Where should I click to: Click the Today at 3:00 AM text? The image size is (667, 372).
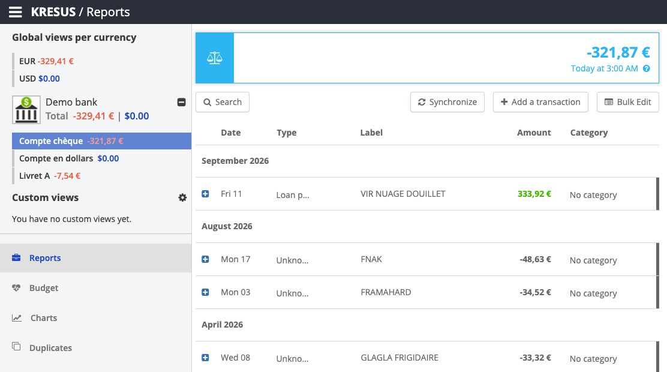[604, 68]
